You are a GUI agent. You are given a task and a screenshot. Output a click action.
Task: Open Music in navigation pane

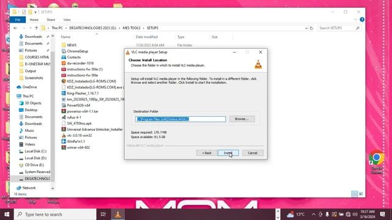click(x=29, y=130)
